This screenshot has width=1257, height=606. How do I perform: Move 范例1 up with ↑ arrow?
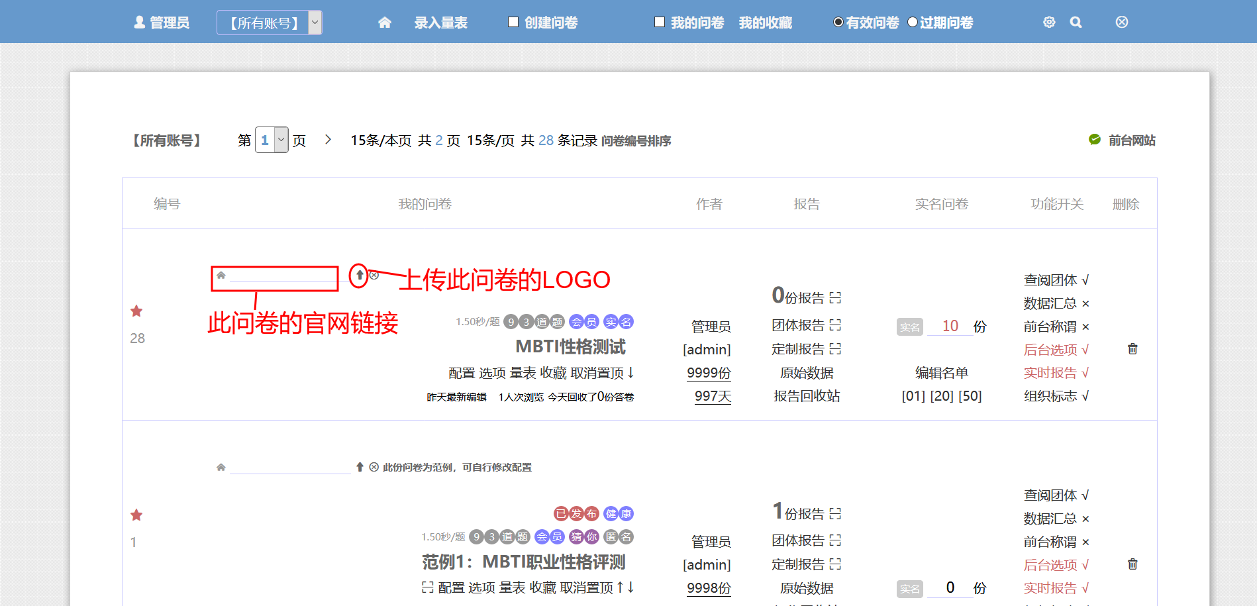(x=620, y=587)
